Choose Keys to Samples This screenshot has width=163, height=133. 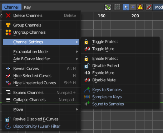point(120,90)
